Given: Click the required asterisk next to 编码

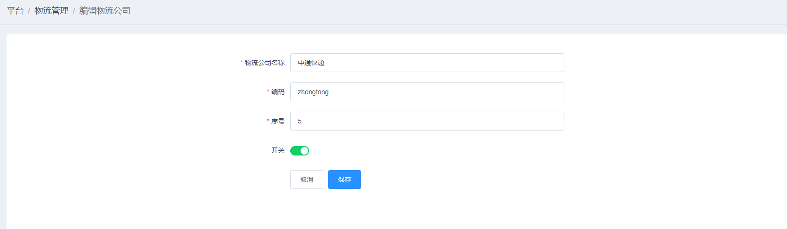Looking at the screenshot, I should [x=268, y=92].
